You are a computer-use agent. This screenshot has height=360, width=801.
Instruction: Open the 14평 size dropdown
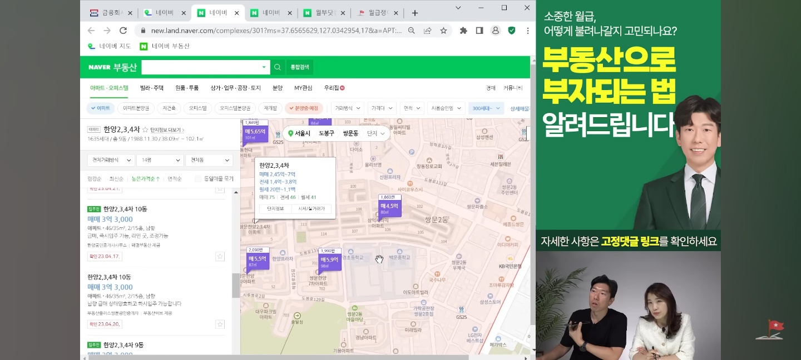pyautogui.click(x=160, y=160)
